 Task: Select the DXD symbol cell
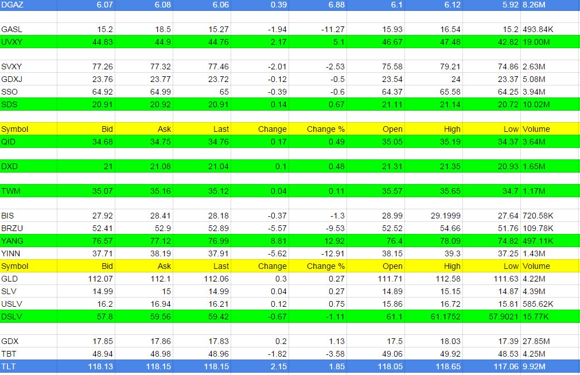29,166
